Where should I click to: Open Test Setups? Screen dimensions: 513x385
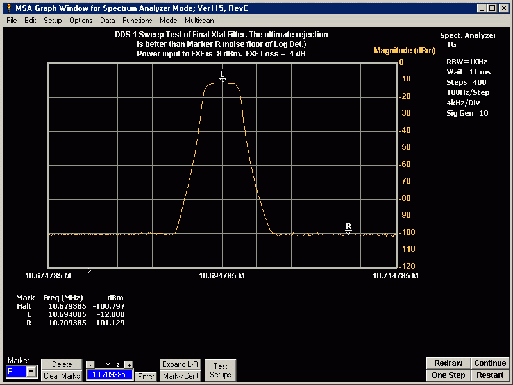(220, 370)
